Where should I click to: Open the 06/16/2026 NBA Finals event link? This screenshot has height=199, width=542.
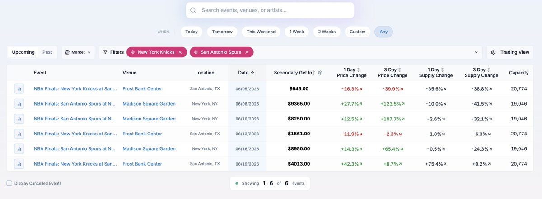click(x=75, y=149)
